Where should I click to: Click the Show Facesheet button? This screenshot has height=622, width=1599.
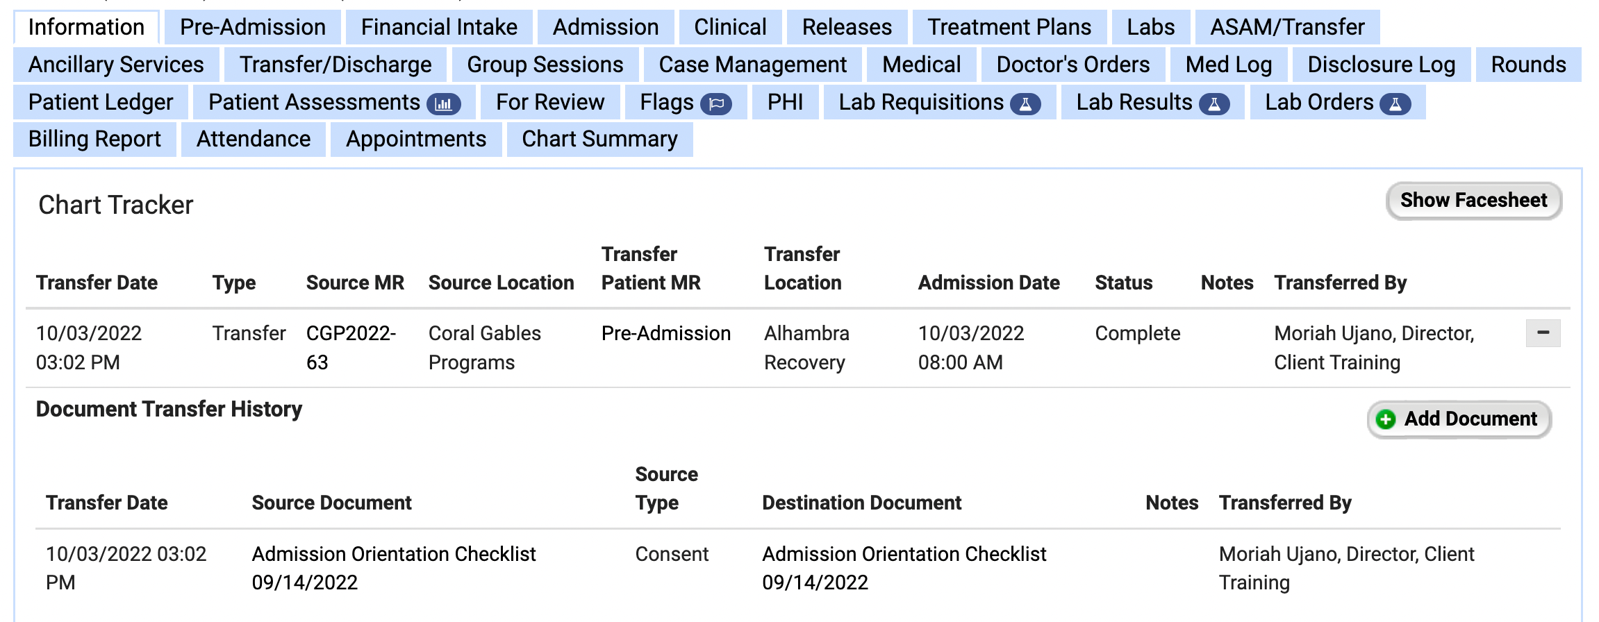pyautogui.click(x=1473, y=201)
